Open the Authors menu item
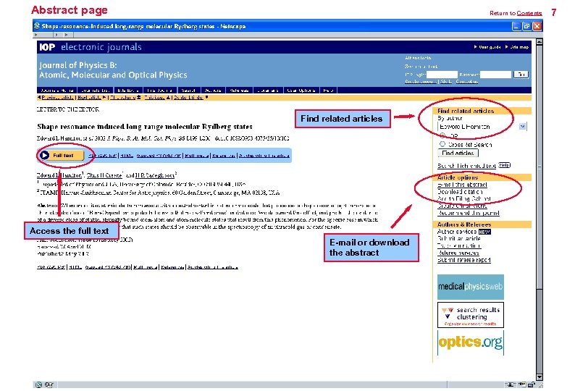Viewport: 575px width, 391px height. [x=213, y=91]
